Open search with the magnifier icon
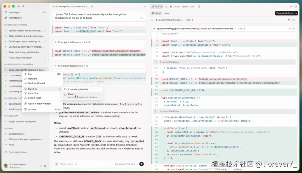Image resolution: width=302 pixels, height=173 pixels. [23, 6]
